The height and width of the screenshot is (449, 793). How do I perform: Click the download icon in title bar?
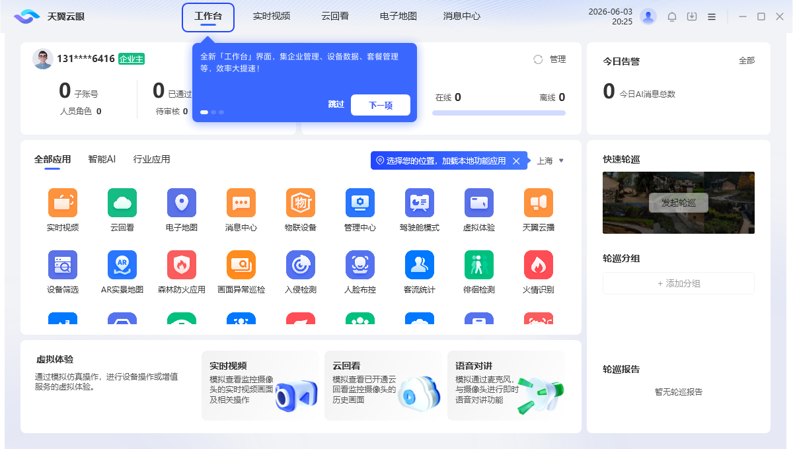(x=692, y=17)
